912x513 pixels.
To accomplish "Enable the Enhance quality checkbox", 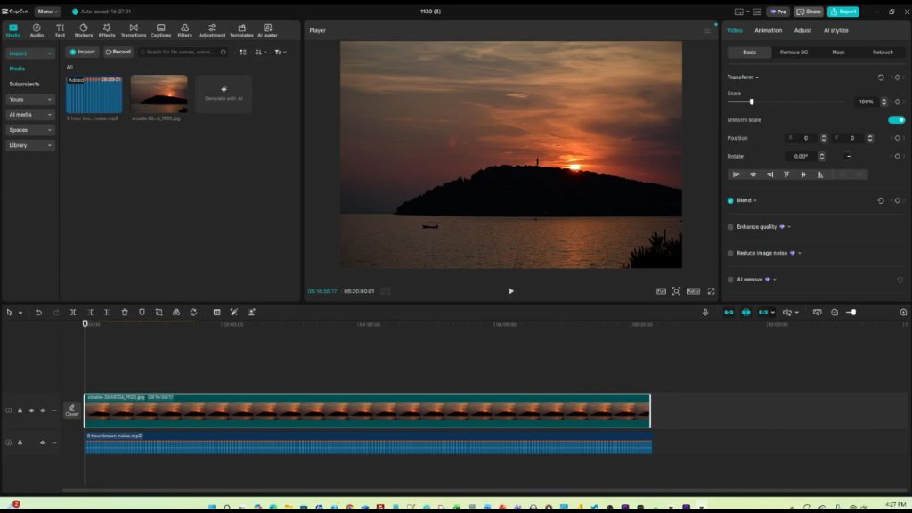I will coord(730,227).
